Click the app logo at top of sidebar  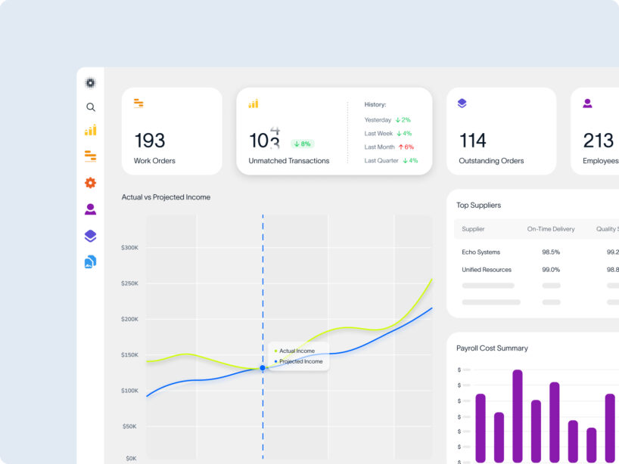[91, 83]
